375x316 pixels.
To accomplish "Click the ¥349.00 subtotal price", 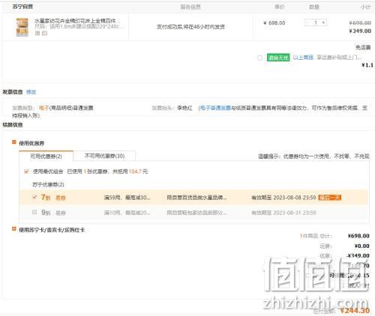I will point(360,31).
